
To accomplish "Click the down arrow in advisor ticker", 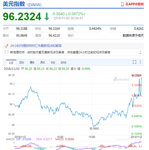I will [x=140, y=53].
